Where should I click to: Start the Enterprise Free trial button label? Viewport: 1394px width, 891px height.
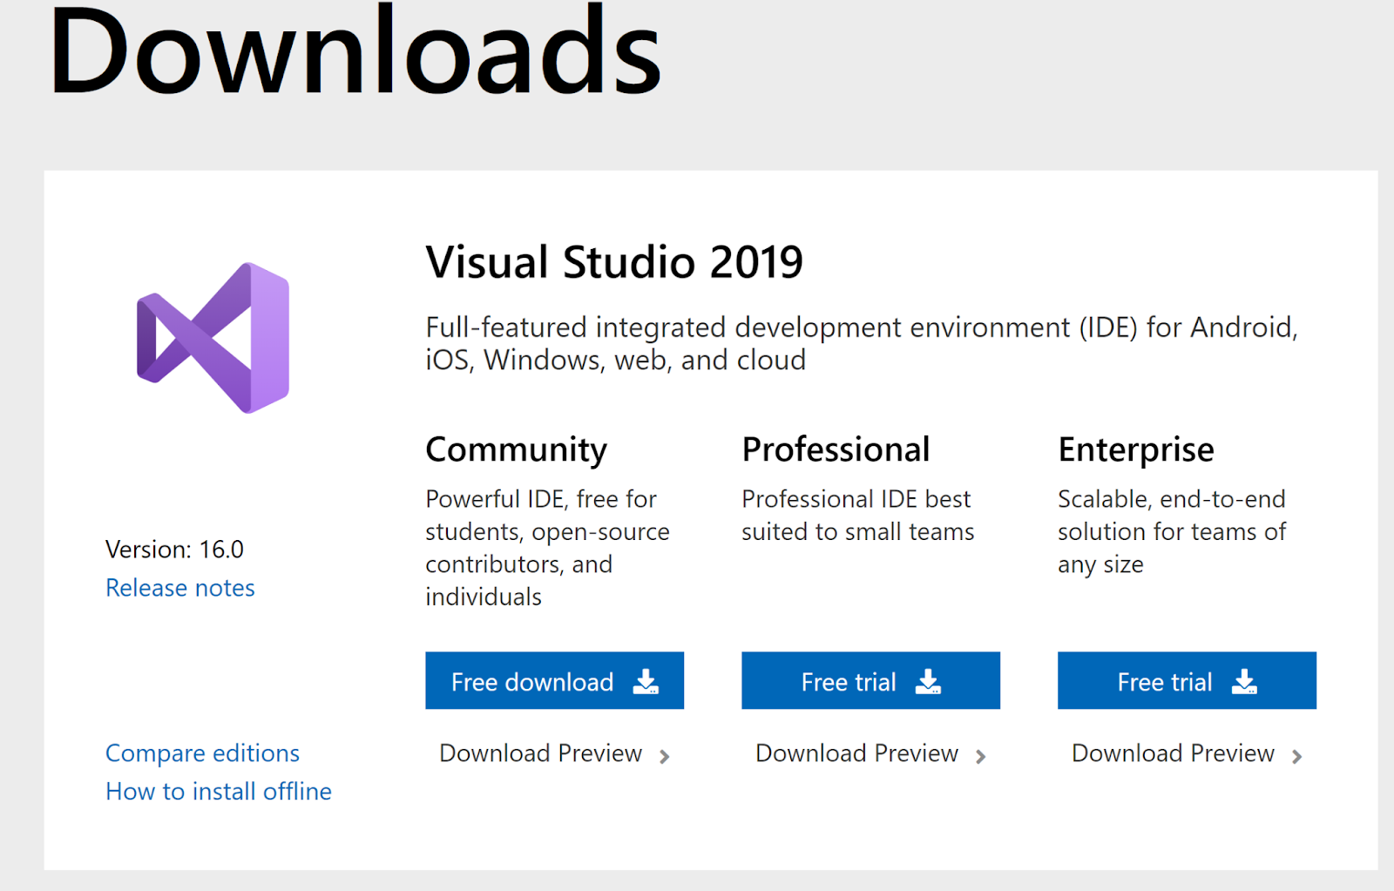point(1164,682)
